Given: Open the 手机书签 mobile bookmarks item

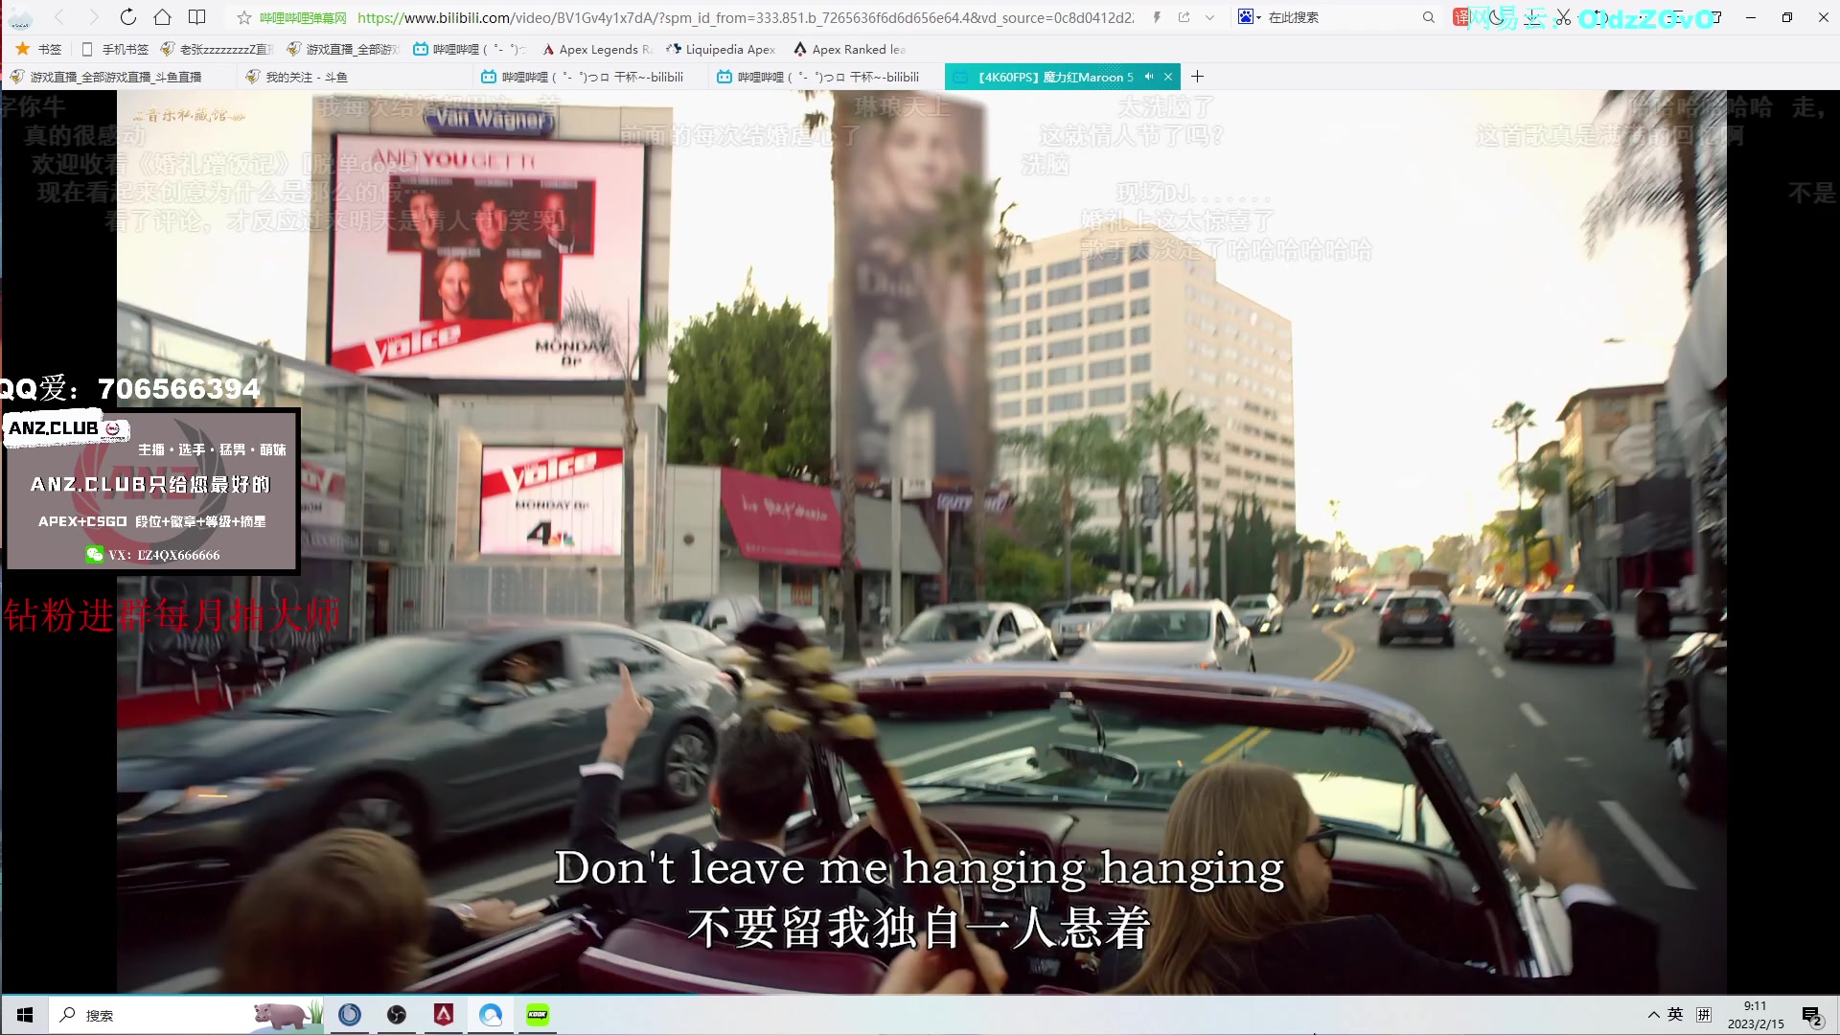Looking at the screenshot, I should (x=115, y=49).
